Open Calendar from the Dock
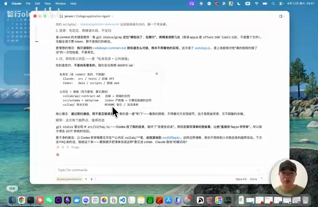The width and height of the screenshot is (318, 207). (113, 200)
